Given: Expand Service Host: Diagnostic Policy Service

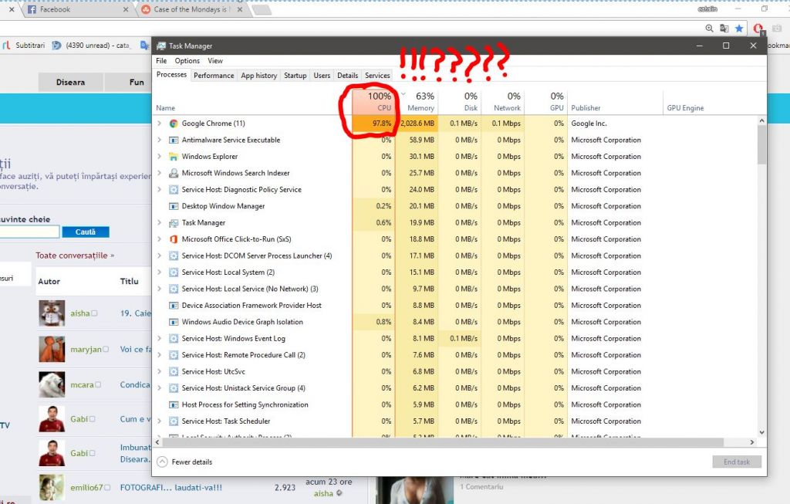Looking at the screenshot, I should (159, 190).
